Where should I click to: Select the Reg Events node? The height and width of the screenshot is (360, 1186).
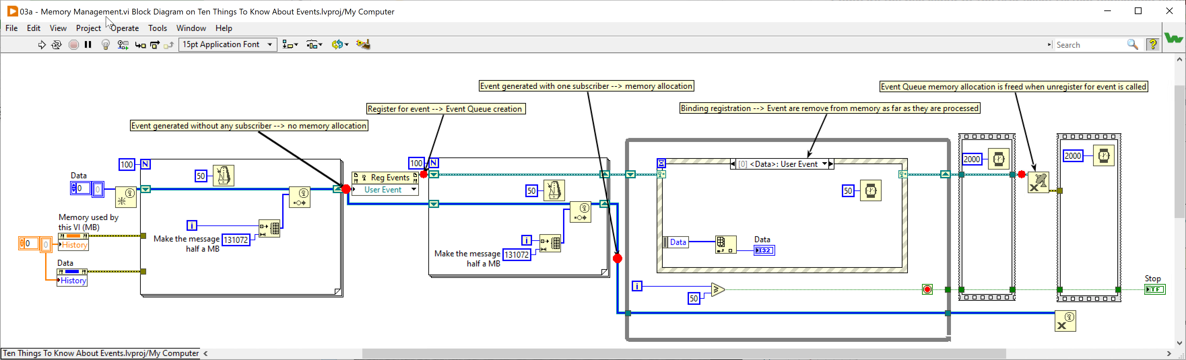pos(385,177)
